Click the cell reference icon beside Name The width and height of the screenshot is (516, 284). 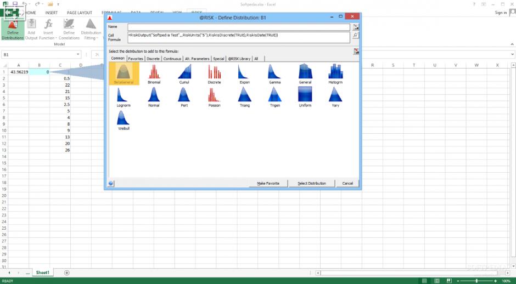(356, 27)
